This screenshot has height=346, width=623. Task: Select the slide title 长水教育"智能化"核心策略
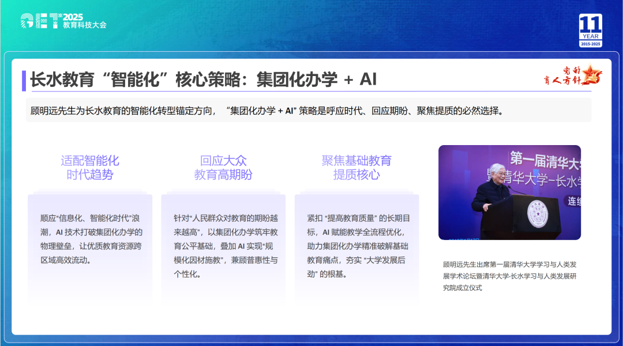click(x=203, y=79)
